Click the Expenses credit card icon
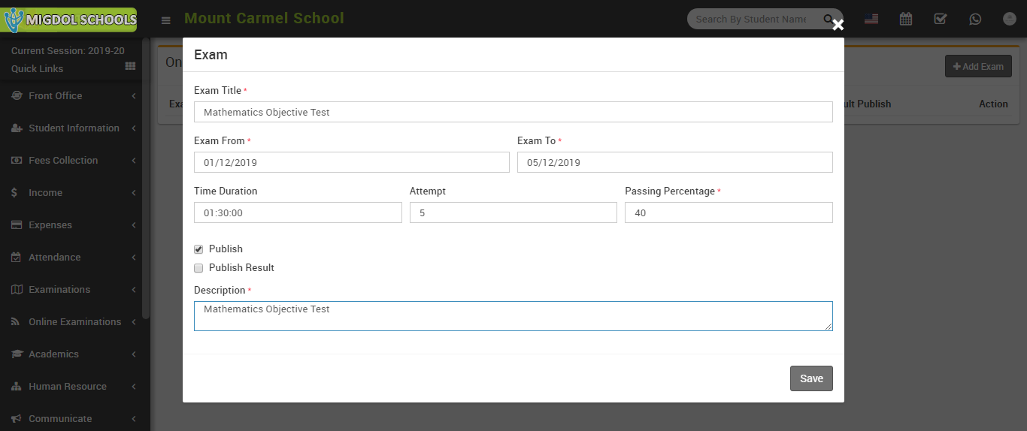 (x=17, y=225)
